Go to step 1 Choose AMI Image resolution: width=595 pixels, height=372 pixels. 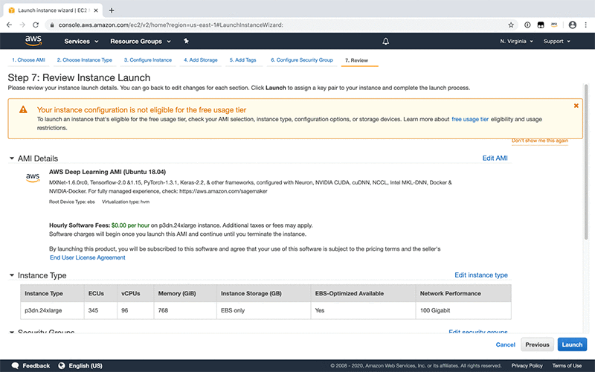[x=28, y=60]
